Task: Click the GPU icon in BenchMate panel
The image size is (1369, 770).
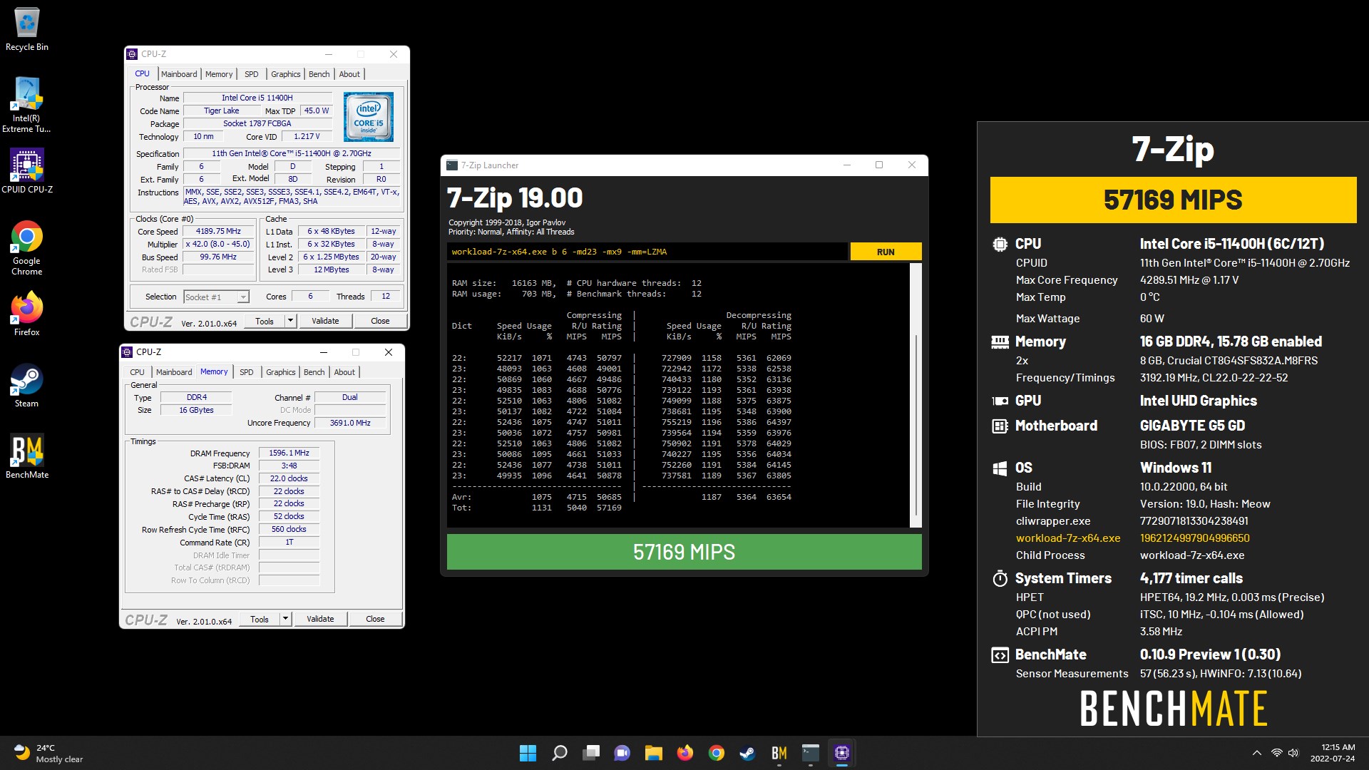Action: coord(1000,401)
